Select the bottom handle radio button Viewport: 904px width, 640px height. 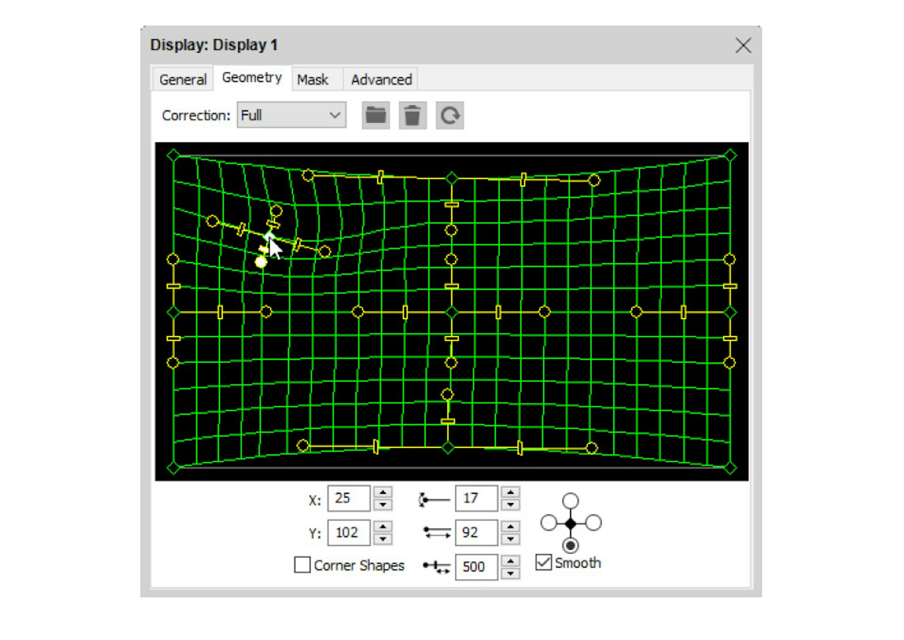(570, 545)
